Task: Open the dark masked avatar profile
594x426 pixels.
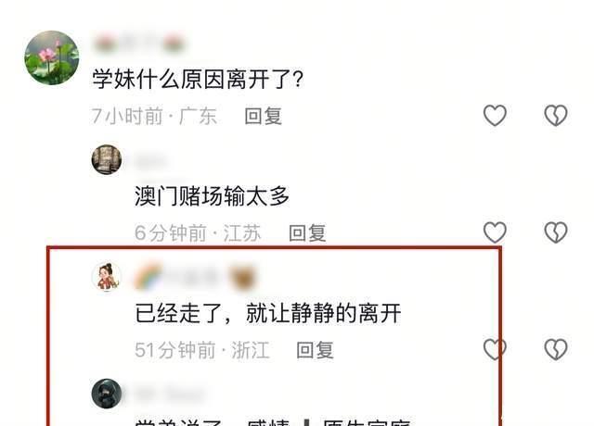Action: [x=107, y=393]
